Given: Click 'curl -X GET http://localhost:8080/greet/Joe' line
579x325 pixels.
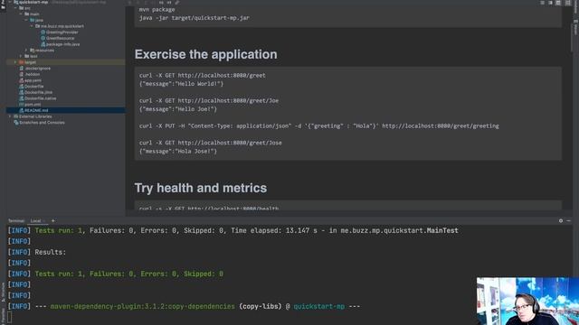Looking at the screenshot, I should pos(209,100).
